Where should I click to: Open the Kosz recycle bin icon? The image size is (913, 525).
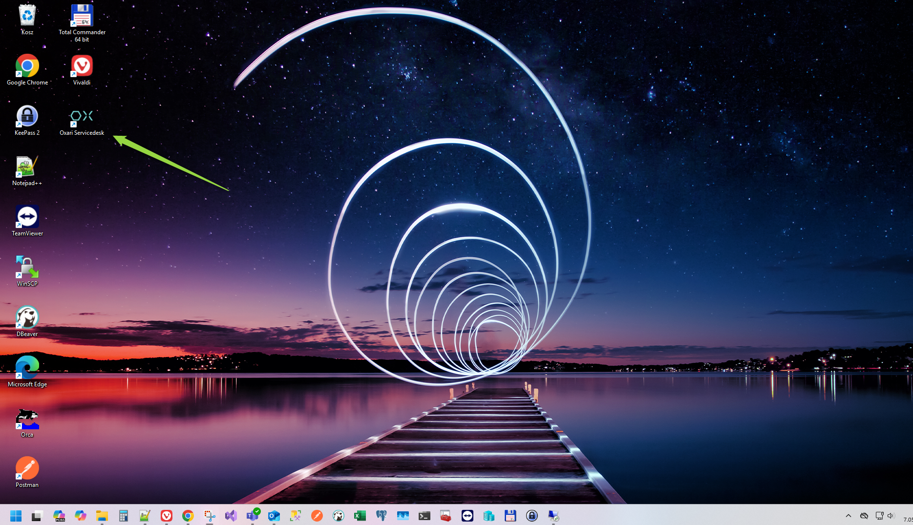pyautogui.click(x=27, y=20)
